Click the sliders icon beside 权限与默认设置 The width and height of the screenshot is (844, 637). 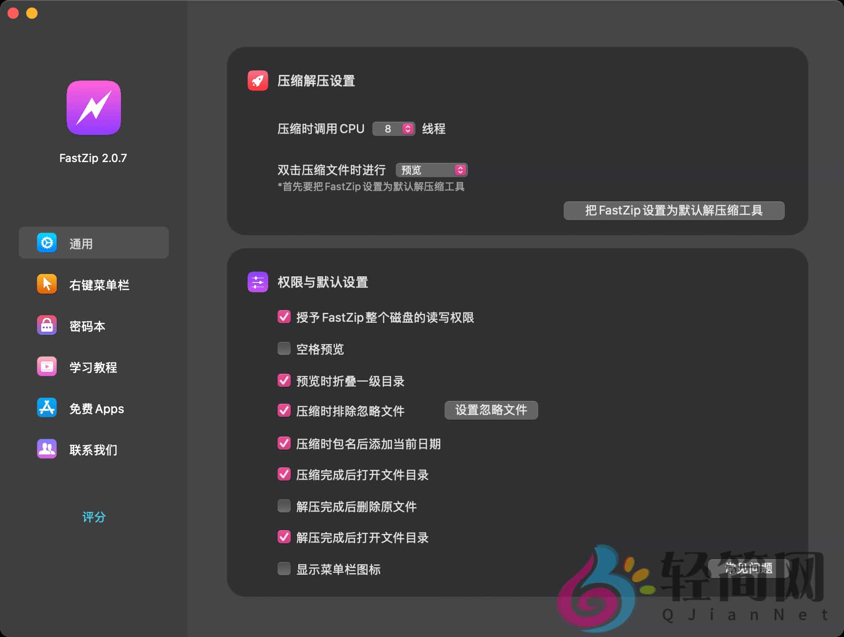(258, 282)
